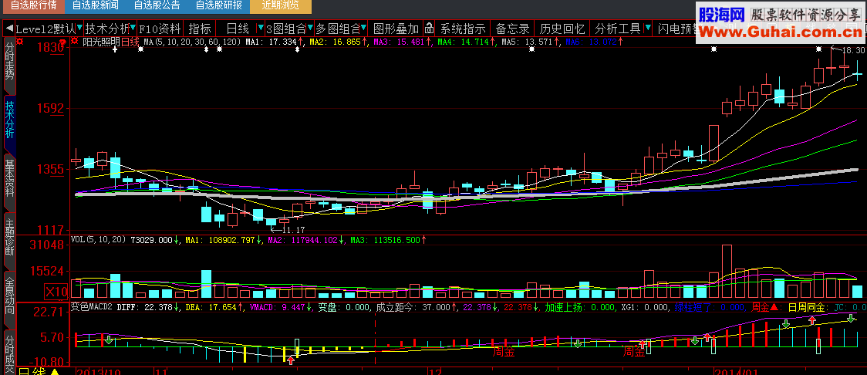Click the gear icon above price axis

(21, 41)
